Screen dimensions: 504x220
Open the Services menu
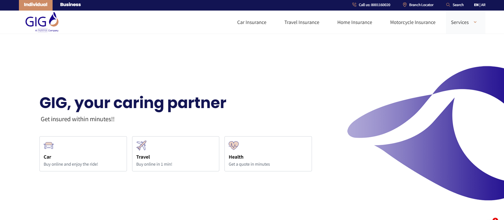(x=465, y=22)
